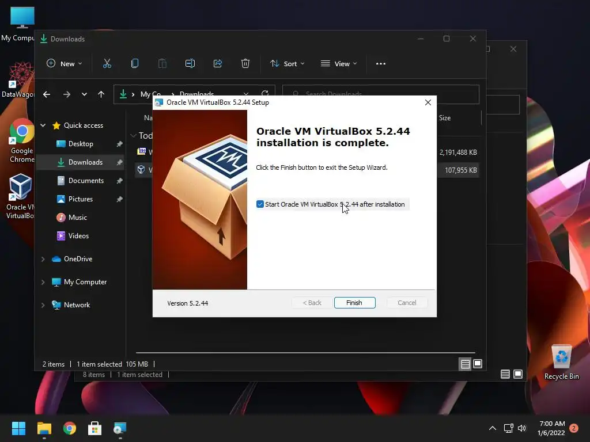Switch to details view in Downloads status bar
This screenshot has height=442, width=590.
466,364
